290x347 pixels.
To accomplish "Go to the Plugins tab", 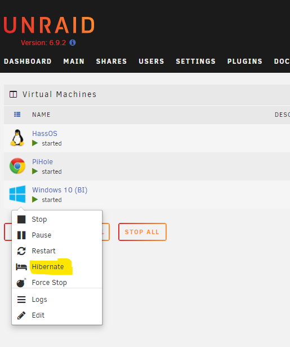I will 245,62.
